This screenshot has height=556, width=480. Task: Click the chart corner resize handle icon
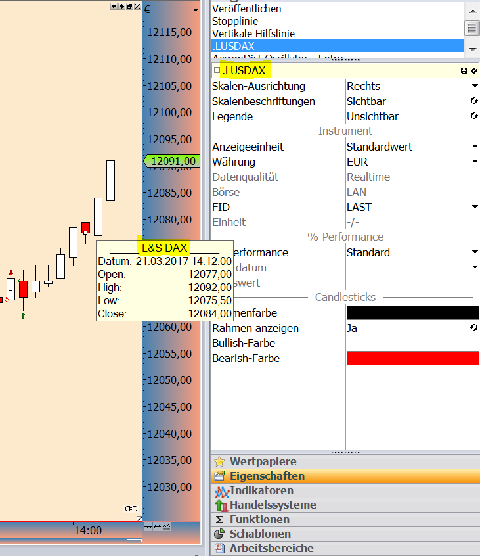point(140,519)
